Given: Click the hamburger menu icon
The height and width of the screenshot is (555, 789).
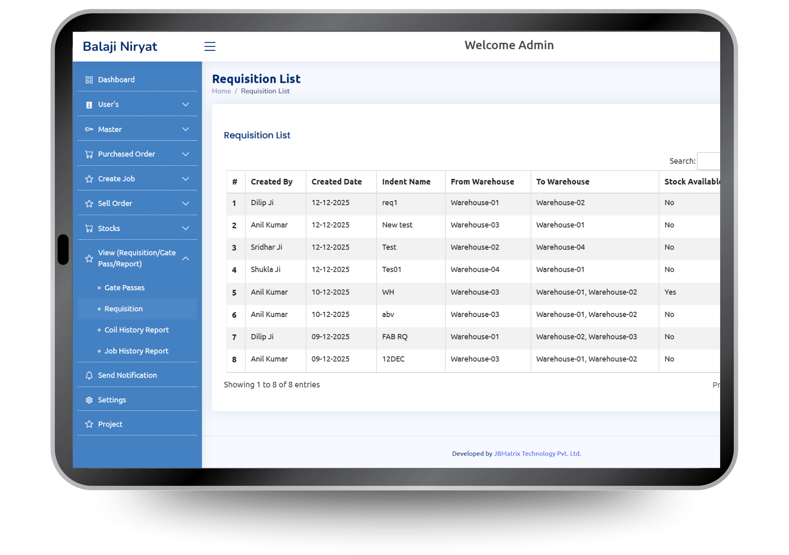Looking at the screenshot, I should [x=210, y=46].
